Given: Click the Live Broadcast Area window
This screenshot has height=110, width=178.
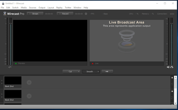Looking at the screenshot, I should point(127,41).
